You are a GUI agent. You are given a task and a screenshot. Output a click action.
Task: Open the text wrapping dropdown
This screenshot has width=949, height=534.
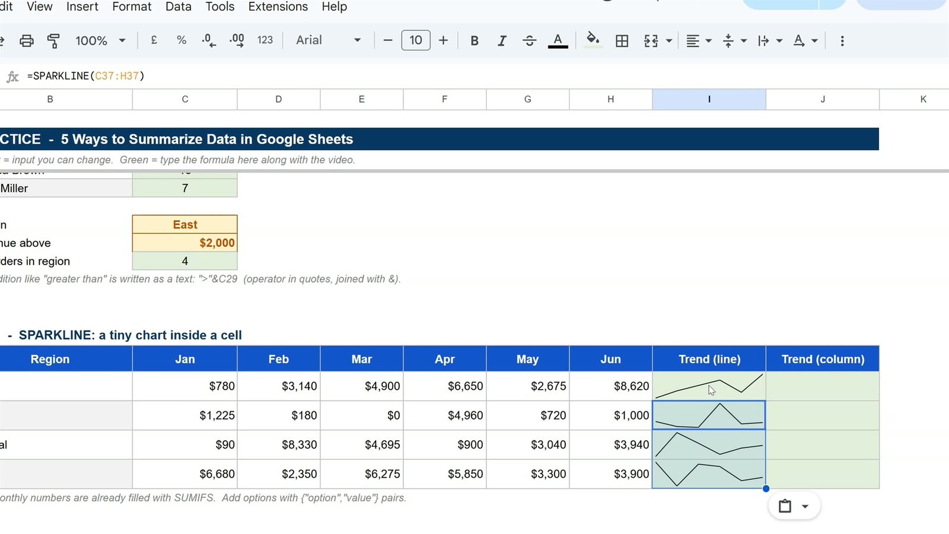click(770, 41)
